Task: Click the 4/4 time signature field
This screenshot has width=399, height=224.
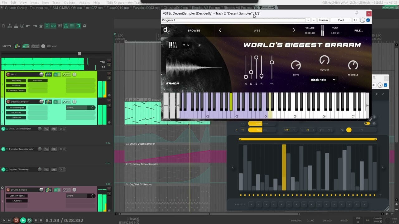Action: [x=367, y=220]
